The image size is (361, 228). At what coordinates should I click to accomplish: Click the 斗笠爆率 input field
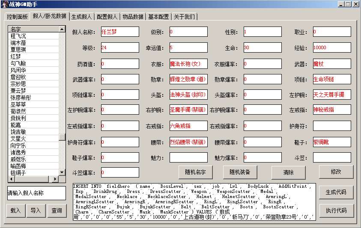[x=120, y=172]
